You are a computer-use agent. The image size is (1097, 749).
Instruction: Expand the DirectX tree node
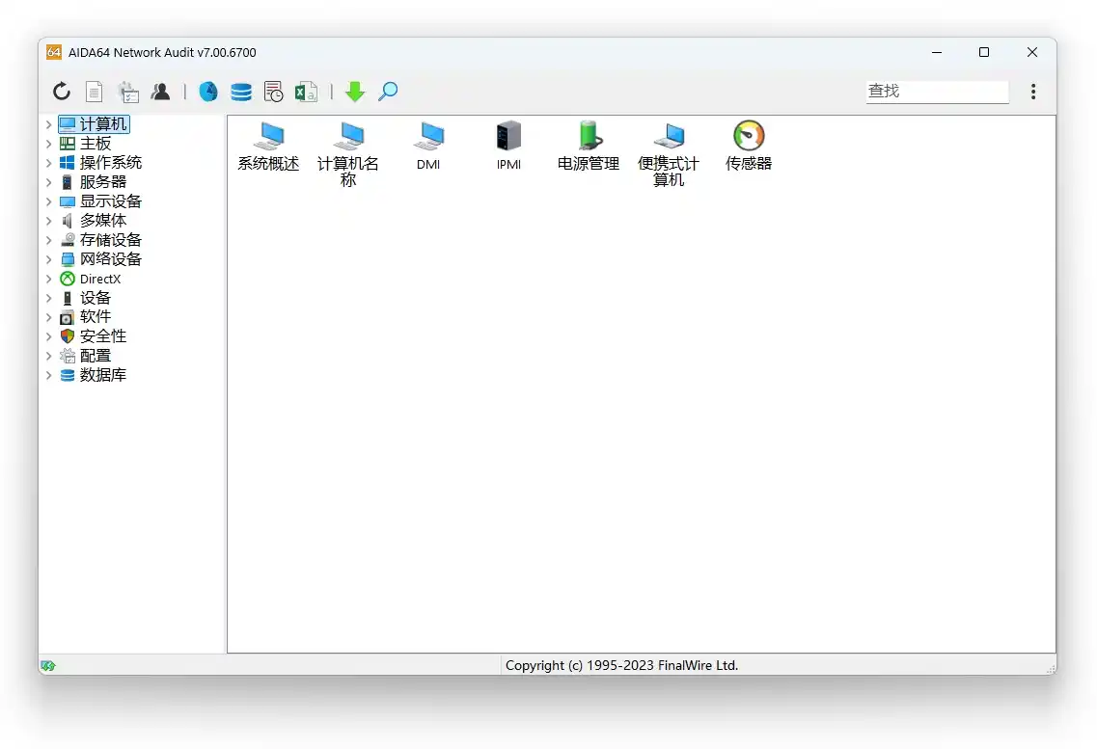49,279
